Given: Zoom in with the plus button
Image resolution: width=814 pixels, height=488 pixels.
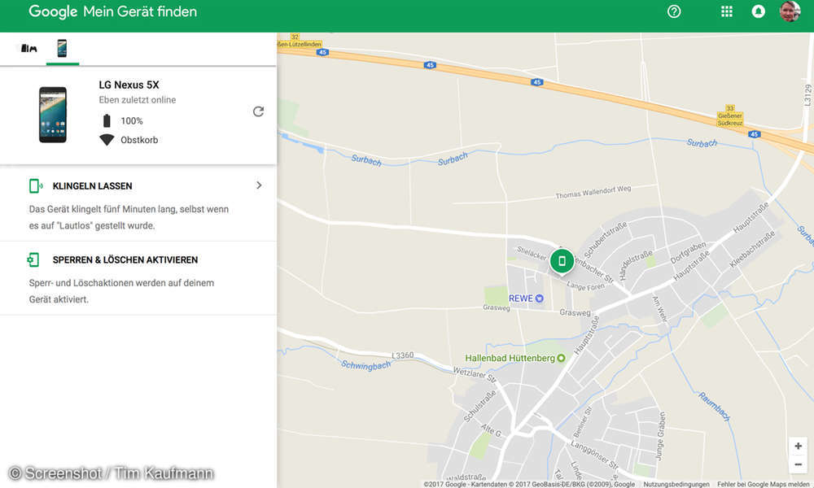Looking at the screenshot, I should (798, 446).
